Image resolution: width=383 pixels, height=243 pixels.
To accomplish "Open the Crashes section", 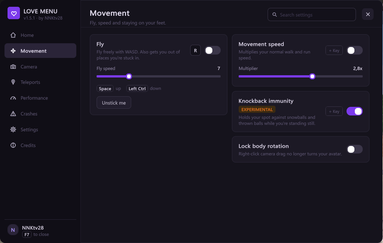I will pyautogui.click(x=40, y=114).
